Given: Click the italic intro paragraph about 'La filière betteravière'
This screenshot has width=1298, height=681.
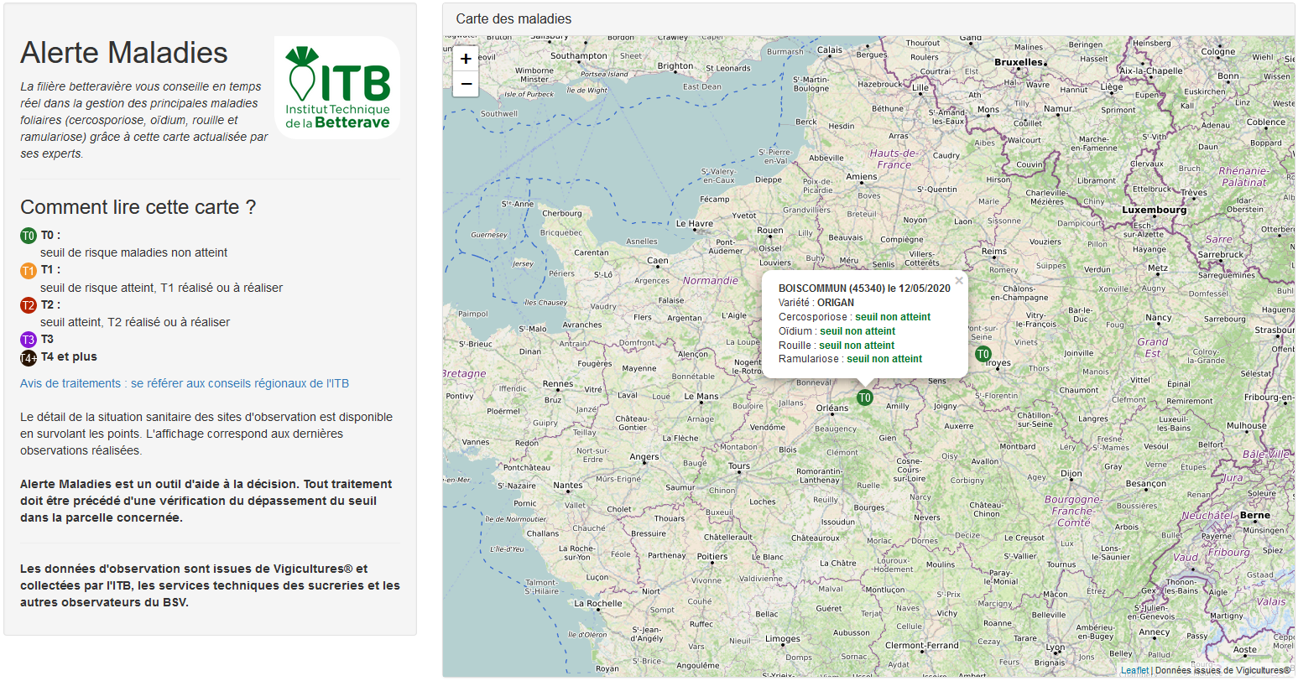Looking at the screenshot, I should [144, 120].
